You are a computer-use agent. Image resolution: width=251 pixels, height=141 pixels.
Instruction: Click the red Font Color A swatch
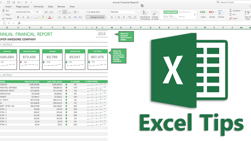(50, 17)
